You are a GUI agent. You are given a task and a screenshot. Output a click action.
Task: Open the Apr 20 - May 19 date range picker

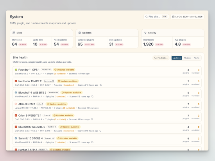click(x=187, y=16)
